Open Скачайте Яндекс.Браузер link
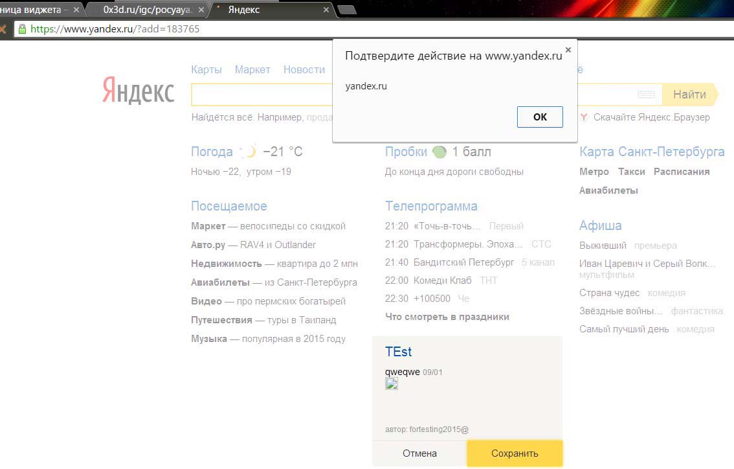This screenshot has width=734, height=469. (651, 117)
